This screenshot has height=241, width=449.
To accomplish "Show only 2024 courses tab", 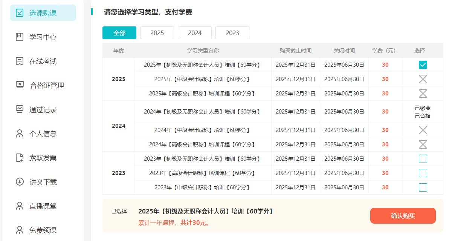I will tap(195, 33).
